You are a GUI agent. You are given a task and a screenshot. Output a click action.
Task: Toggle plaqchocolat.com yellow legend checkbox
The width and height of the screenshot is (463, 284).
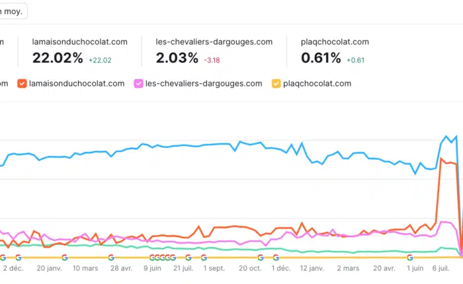coord(276,84)
